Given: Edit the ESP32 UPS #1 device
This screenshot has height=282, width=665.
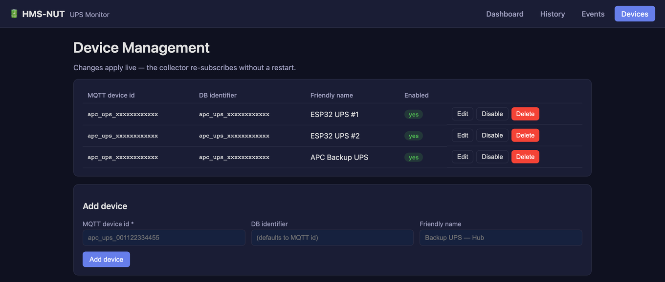Looking at the screenshot, I should pyautogui.click(x=463, y=114).
